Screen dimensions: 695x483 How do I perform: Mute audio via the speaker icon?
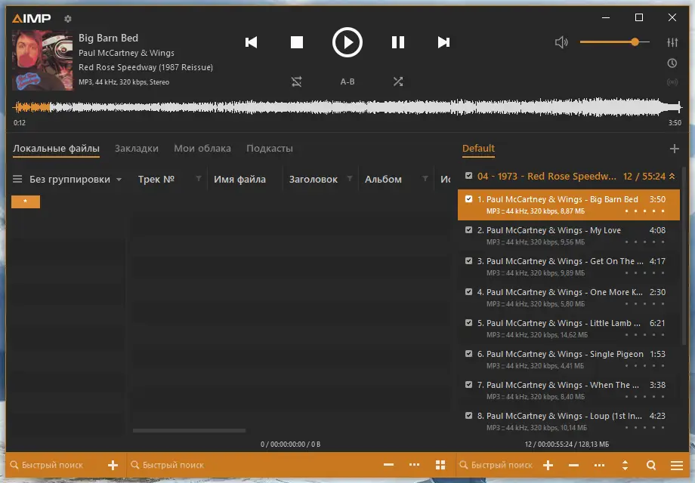coord(561,42)
